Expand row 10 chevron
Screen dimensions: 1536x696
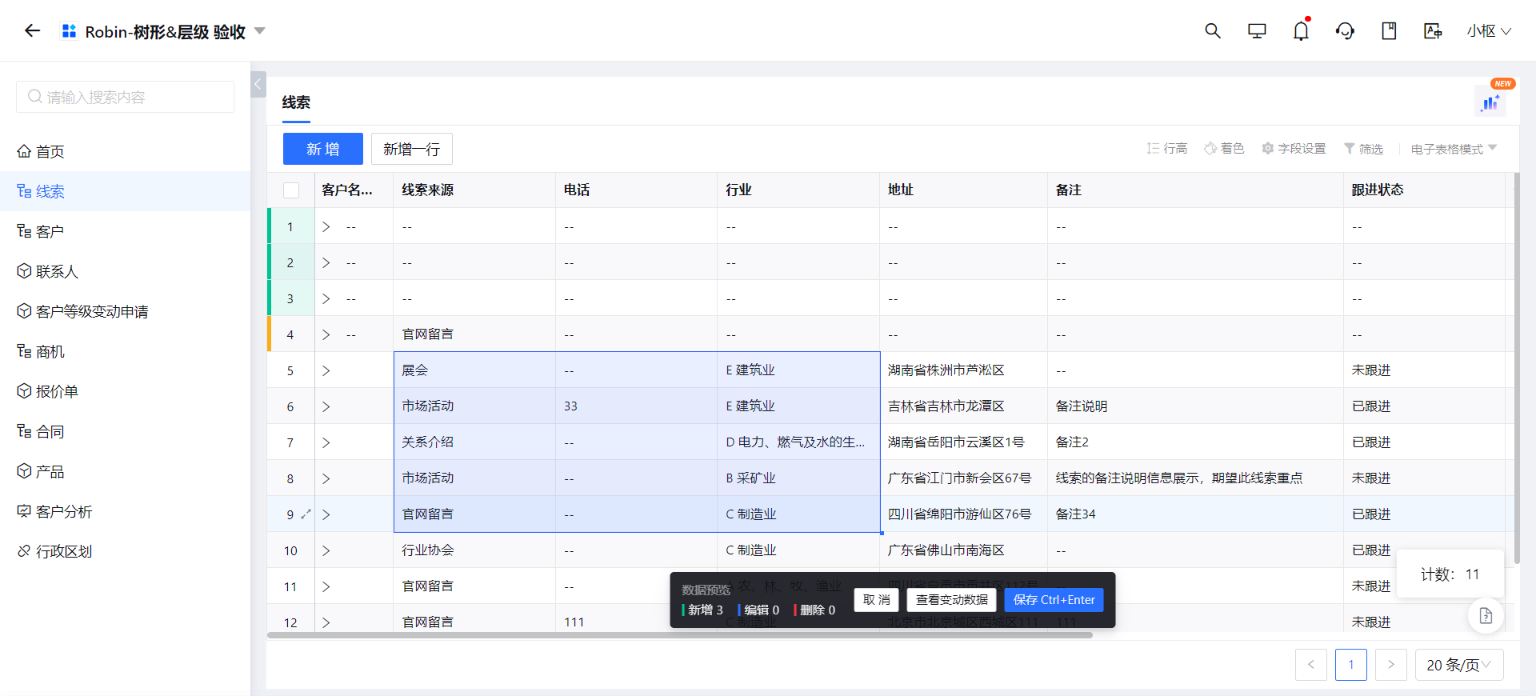(326, 550)
